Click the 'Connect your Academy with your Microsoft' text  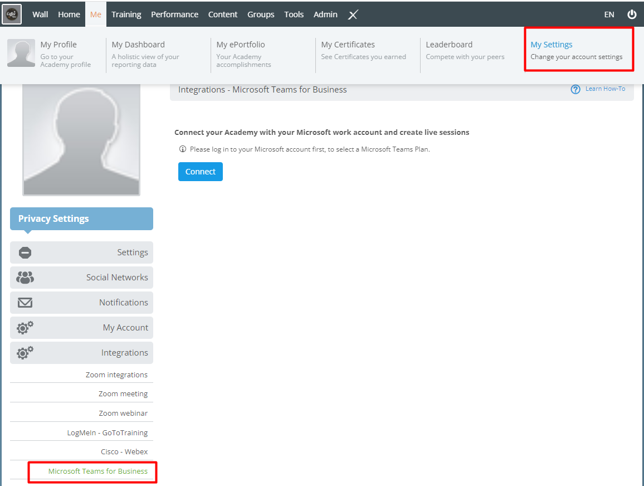point(321,132)
